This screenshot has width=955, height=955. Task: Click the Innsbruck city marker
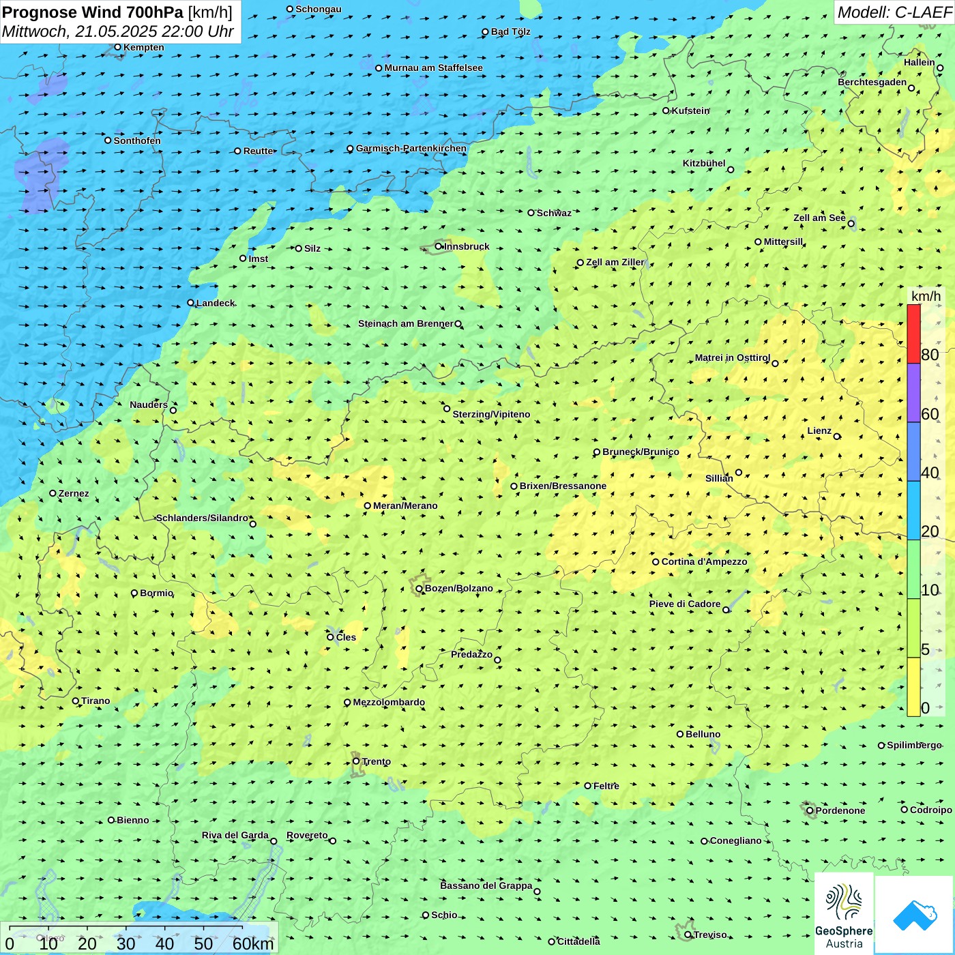click(x=439, y=246)
